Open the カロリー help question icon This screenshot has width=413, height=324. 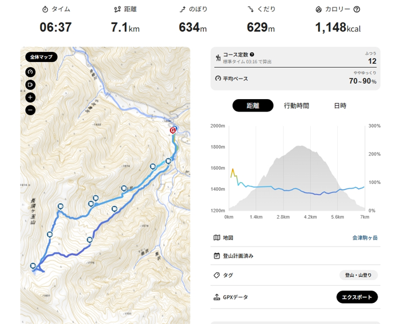(357, 10)
